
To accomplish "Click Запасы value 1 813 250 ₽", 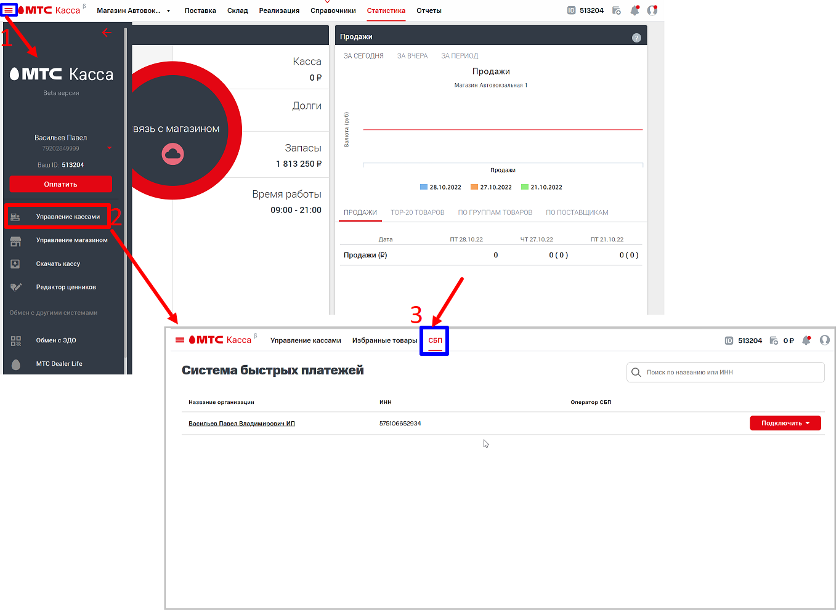I will click(x=299, y=164).
